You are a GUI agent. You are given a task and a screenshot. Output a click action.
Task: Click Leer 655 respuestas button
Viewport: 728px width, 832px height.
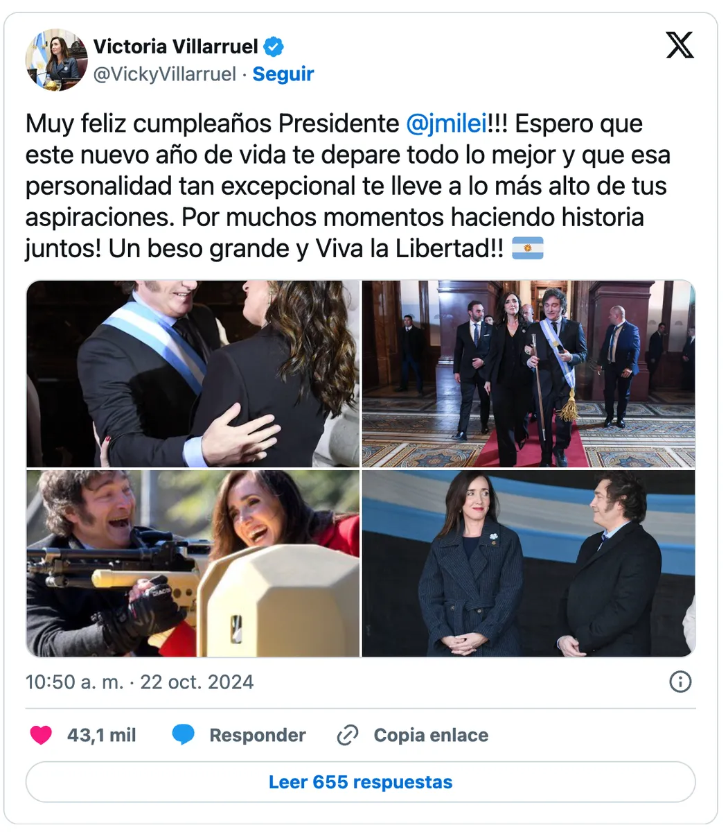pyautogui.click(x=360, y=782)
